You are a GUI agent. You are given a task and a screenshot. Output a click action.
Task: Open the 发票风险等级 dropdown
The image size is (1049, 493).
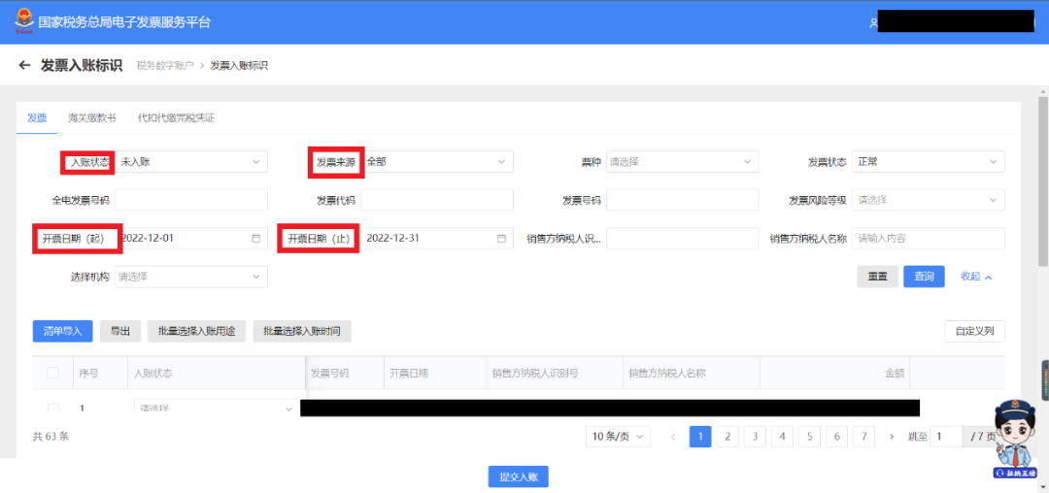tap(928, 200)
